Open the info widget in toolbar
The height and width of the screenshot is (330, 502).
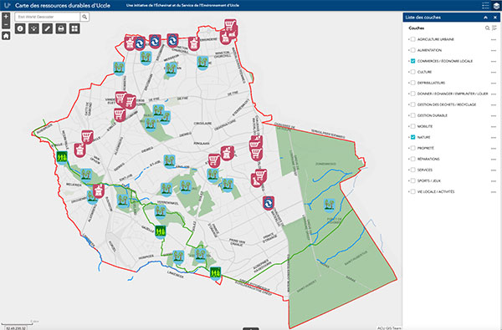(x=20, y=28)
